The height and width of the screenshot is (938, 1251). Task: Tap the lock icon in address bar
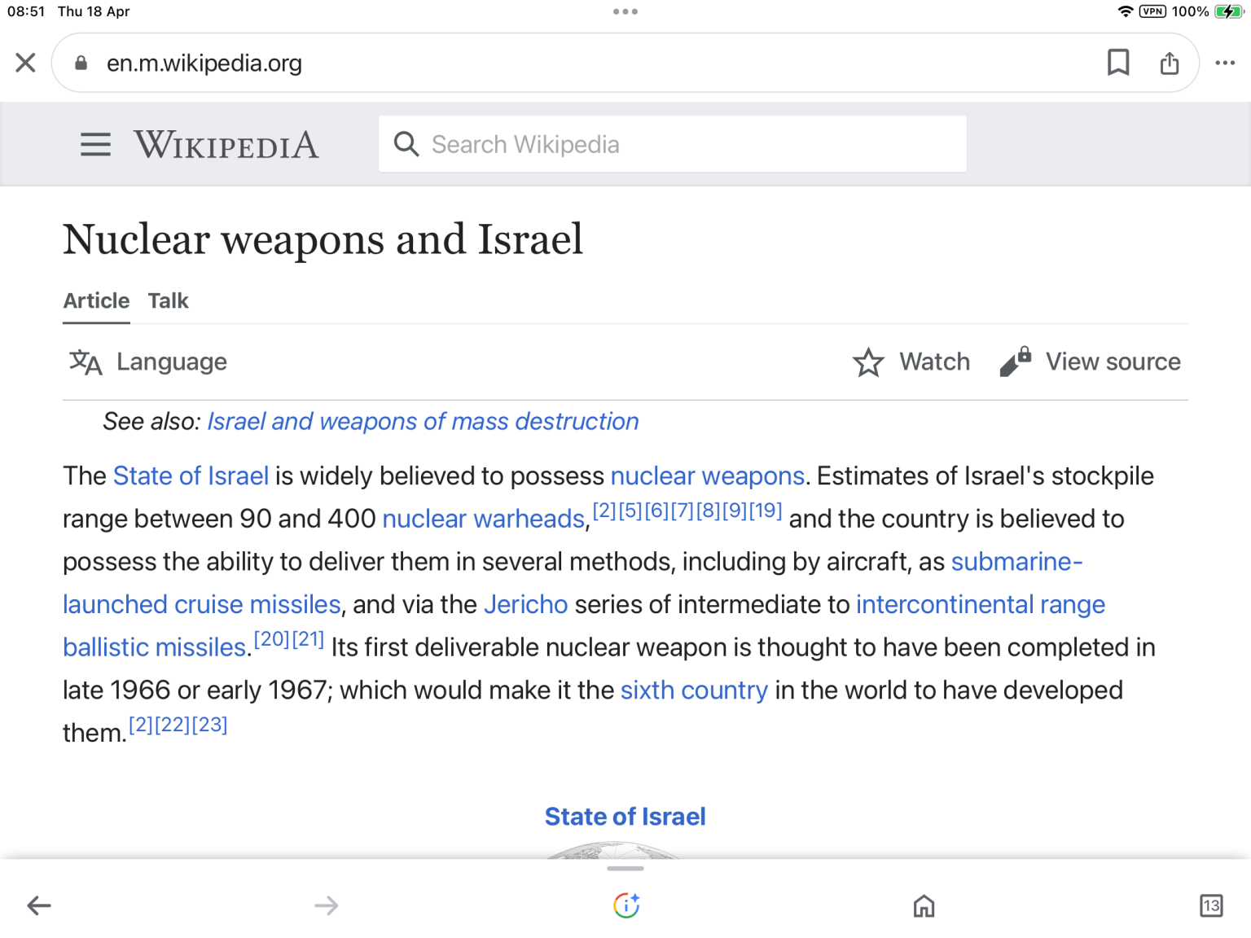pyautogui.click(x=81, y=63)
